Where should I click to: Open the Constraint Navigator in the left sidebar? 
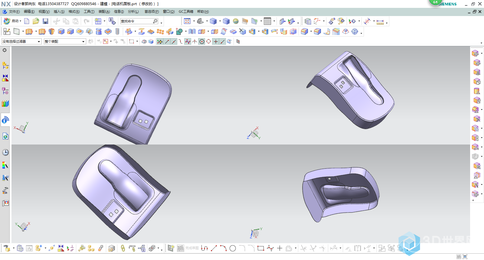(5, 78)
